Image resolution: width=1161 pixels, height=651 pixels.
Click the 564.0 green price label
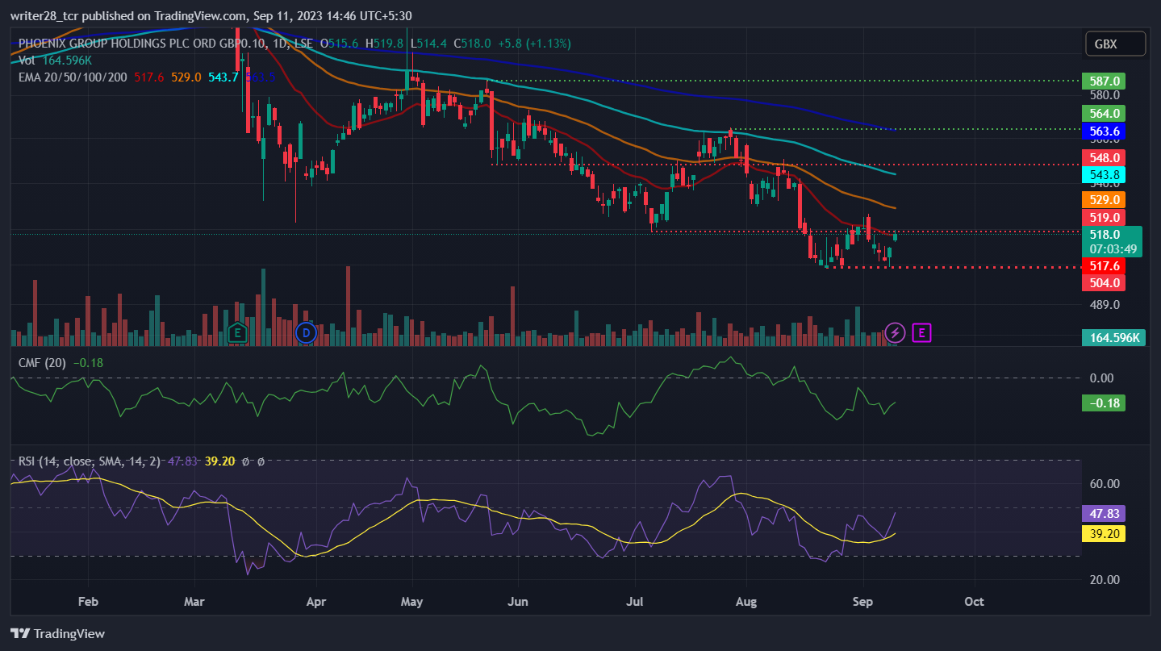[x=1104, y=113]
